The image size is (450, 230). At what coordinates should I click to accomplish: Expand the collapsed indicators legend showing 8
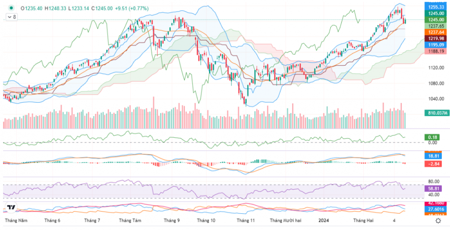pyautogui.click(x=11, y=17)
